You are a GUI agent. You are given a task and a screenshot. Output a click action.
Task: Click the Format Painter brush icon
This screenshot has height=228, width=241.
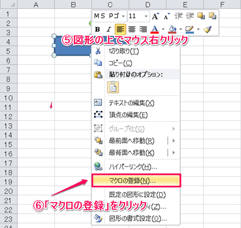[x=208, y=29]
